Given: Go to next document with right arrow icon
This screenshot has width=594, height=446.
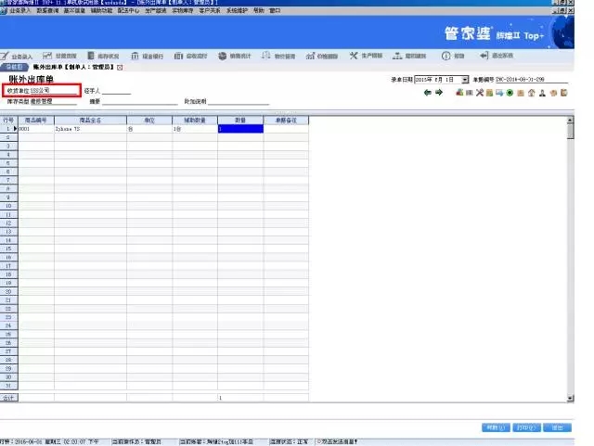Looking at the screenshot, I should (439, 93).
